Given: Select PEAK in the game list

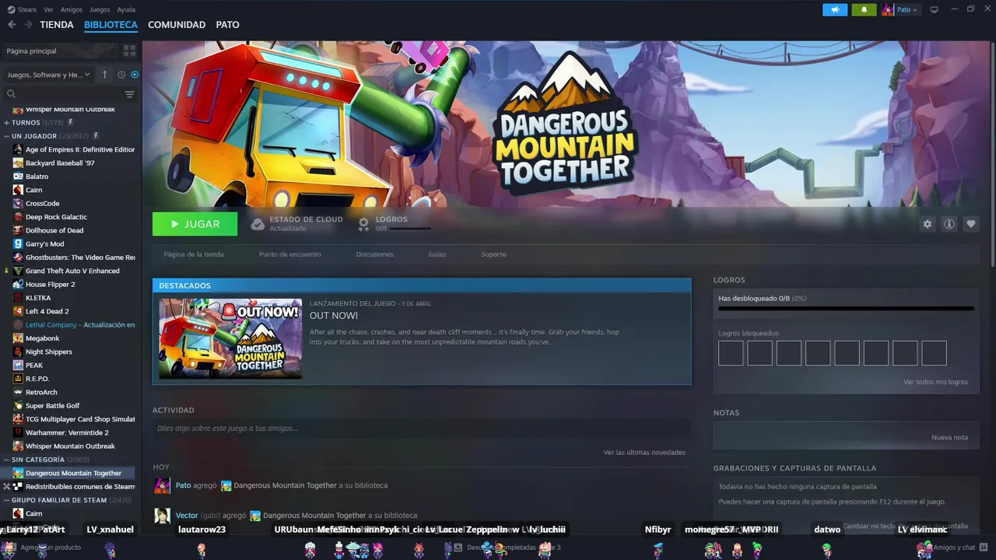Looking at the screenshot, I should pyautogui.click(x=34, y=365).
